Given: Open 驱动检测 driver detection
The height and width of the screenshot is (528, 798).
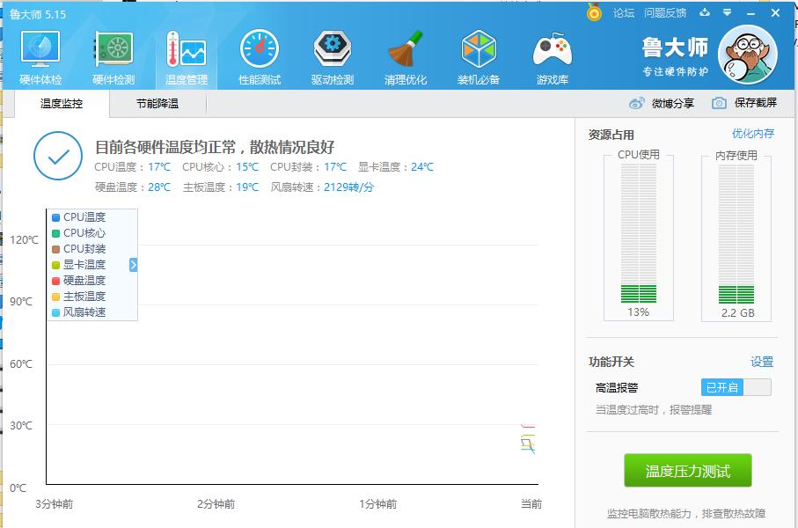Looking at the screenshot, I should click(333, 57).
